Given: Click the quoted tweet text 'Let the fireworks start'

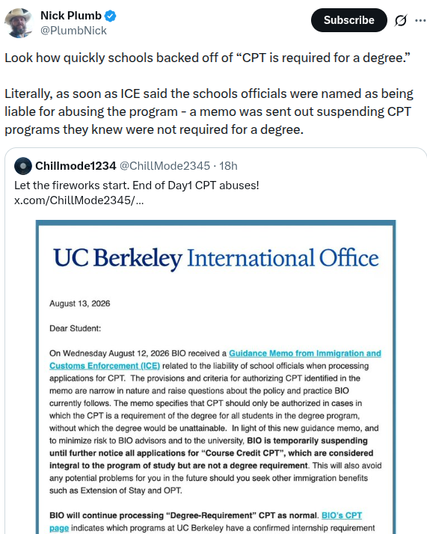Looking at the screenshot, I should point(137,185).
